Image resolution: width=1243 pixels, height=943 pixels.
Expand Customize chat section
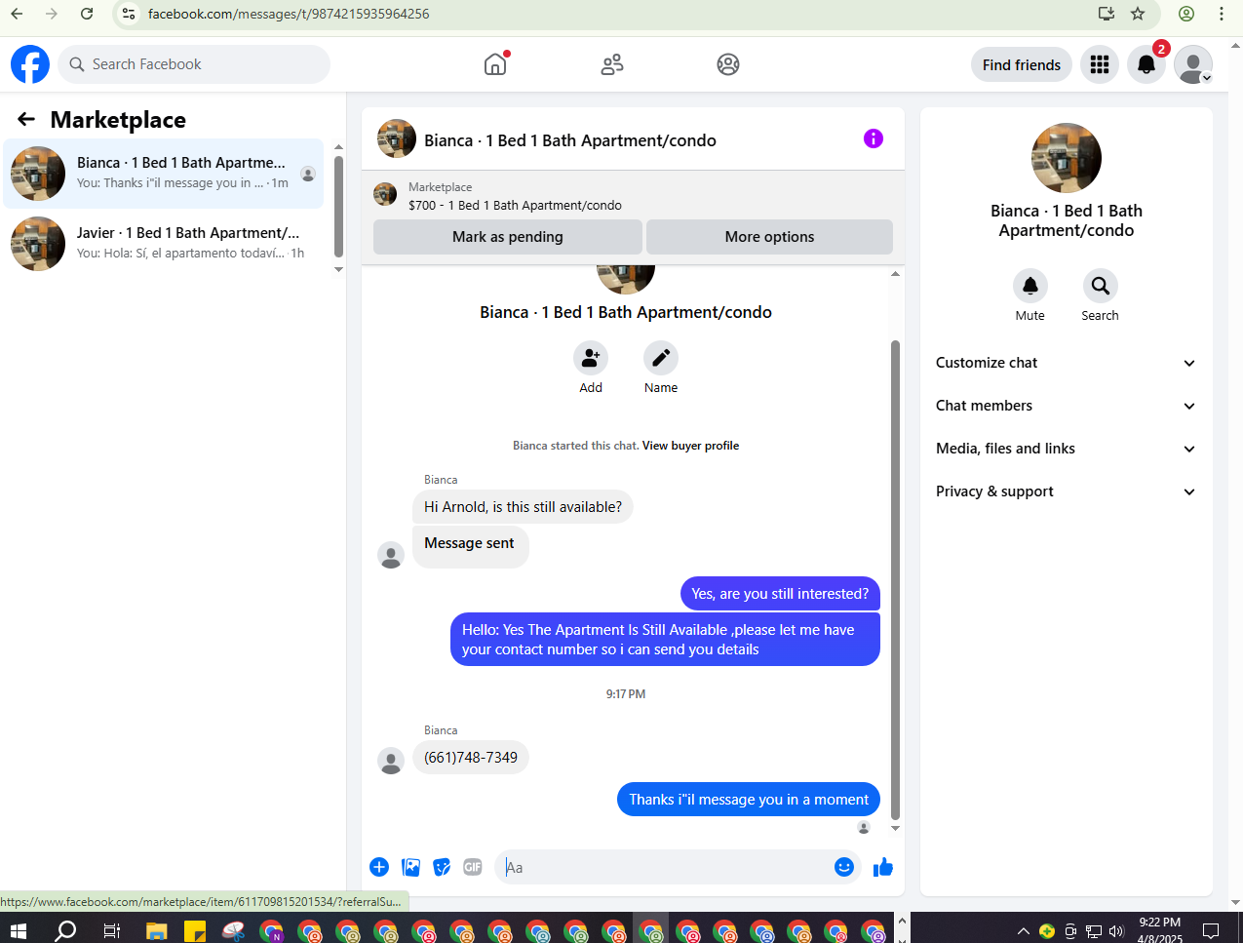1067,363
